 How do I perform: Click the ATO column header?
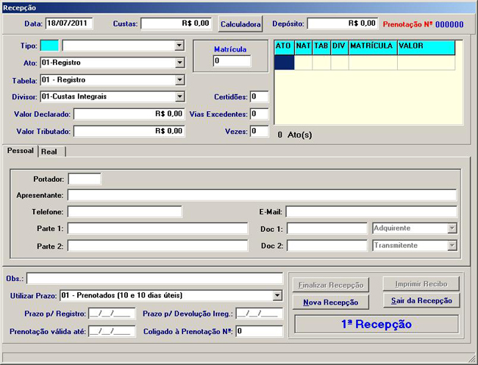coord(284,48)
